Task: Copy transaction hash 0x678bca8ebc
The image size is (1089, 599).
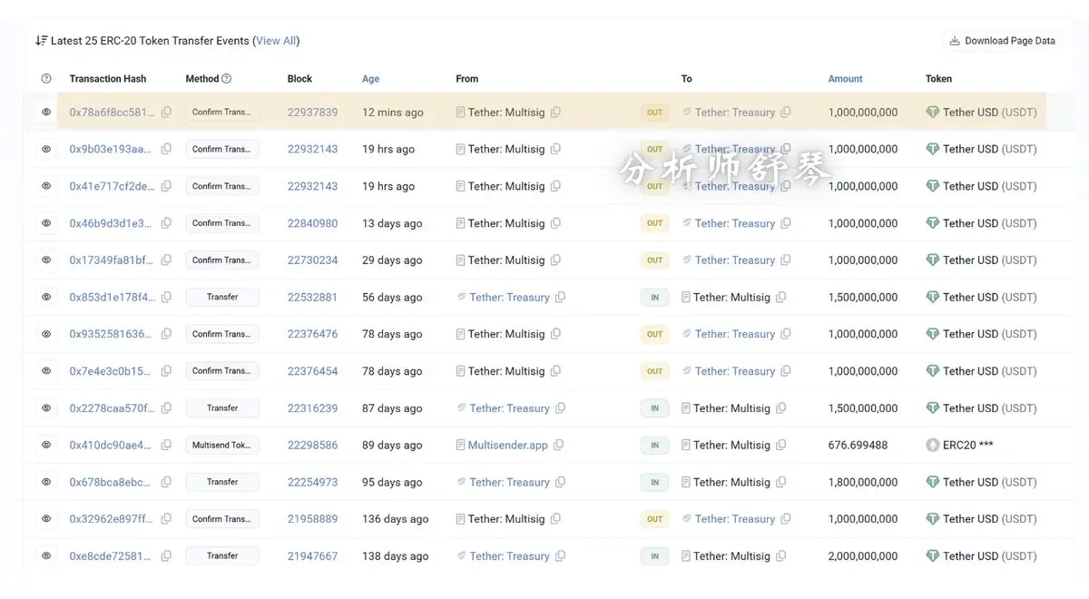Action: 166,482
